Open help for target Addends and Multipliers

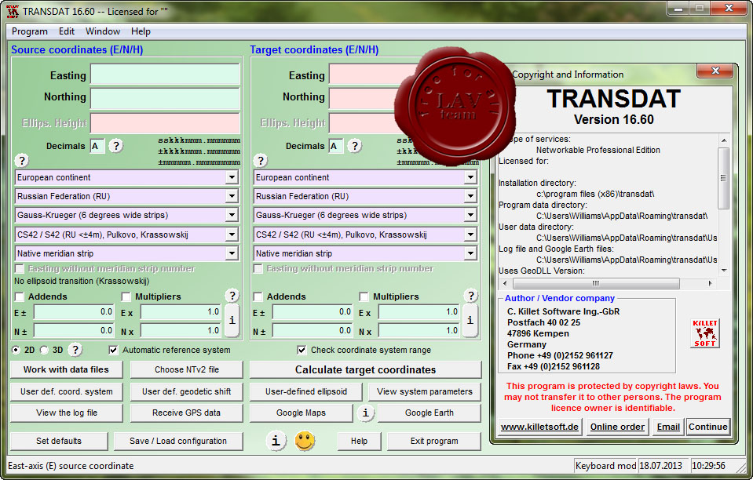click(470, 296)
